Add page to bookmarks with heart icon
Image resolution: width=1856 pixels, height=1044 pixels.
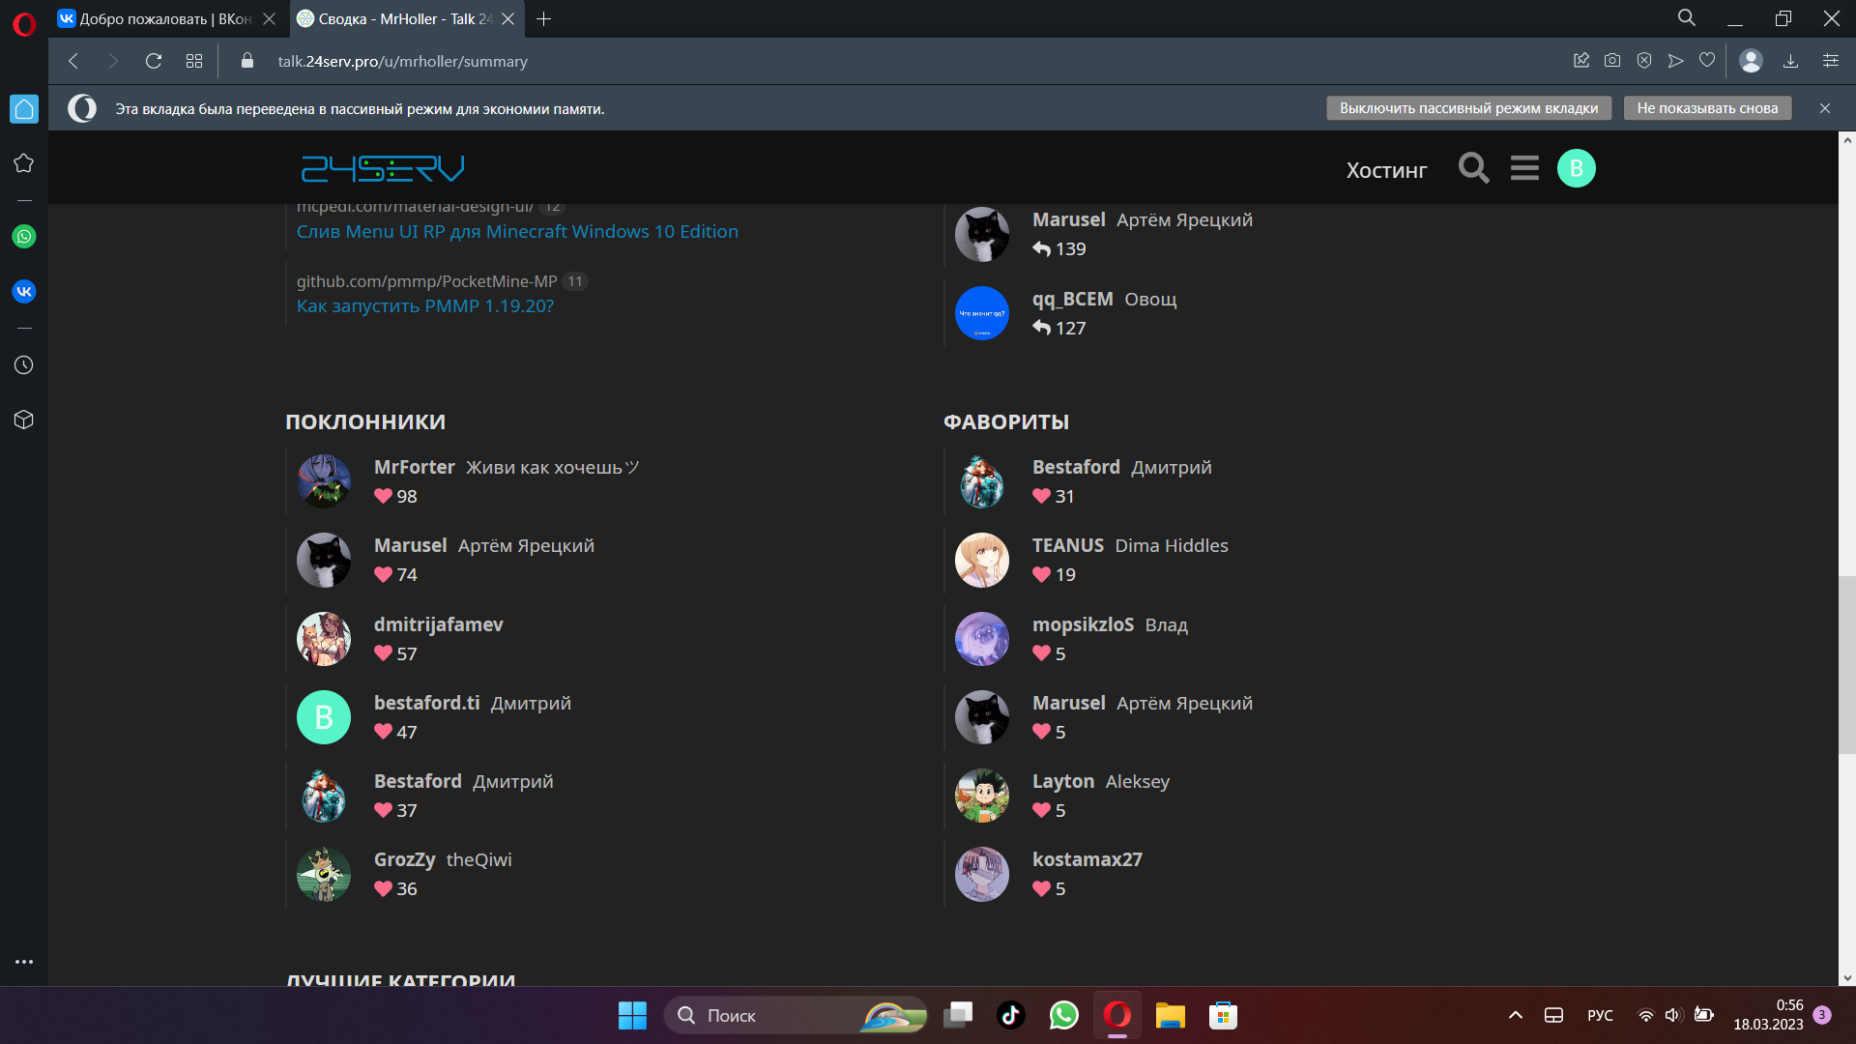tap(1707, 61)
